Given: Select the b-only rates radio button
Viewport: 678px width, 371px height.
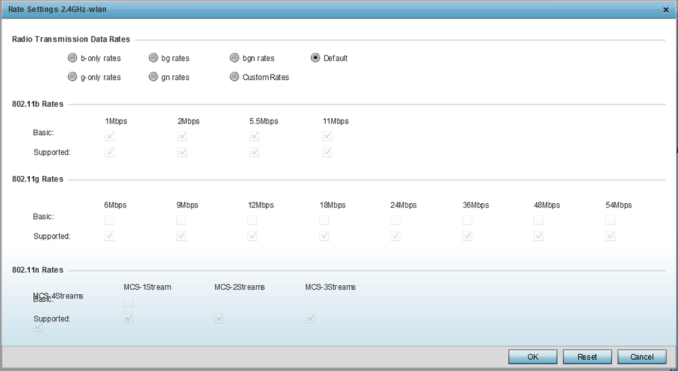Looking at the screenshot, I should [73, 58].
